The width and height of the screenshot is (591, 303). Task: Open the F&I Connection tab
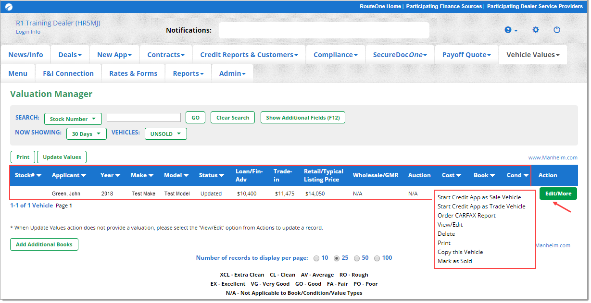[68, 73]
